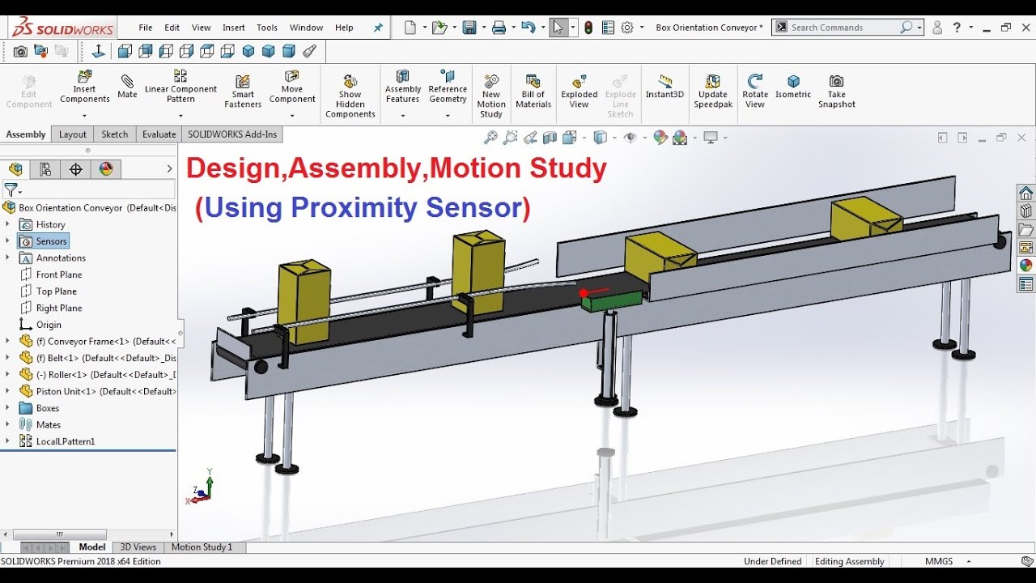1036x583 pixels.
Task: Click Take Snapshot in ribbon
Action: tap(837, 91)
